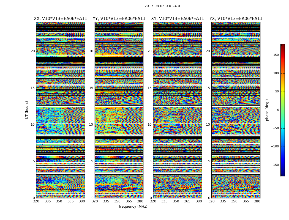Click the phase (deg.) colorbar label
This screenshot has width=289, height=220.
coord(267,110)
